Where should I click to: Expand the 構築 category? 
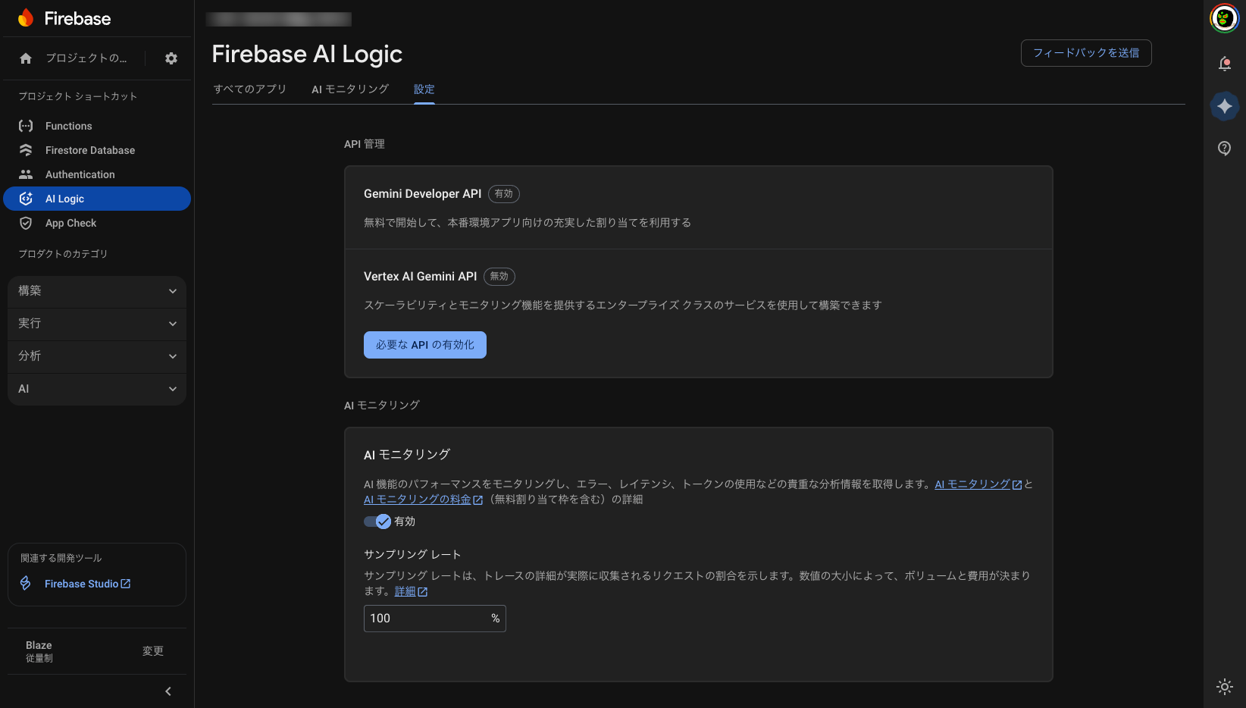[x=96, y=291]
